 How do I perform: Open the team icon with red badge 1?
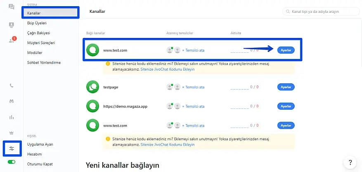point(12,40)
